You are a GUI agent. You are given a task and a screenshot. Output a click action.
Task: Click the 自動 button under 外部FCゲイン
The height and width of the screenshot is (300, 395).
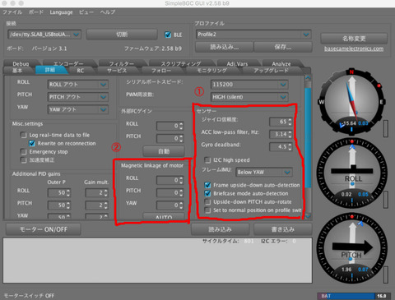164,151
